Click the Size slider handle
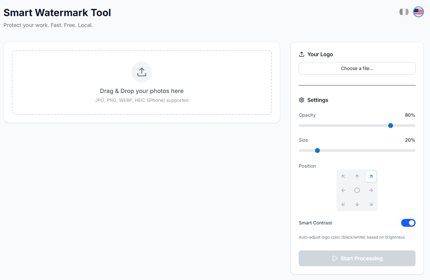 317,150
